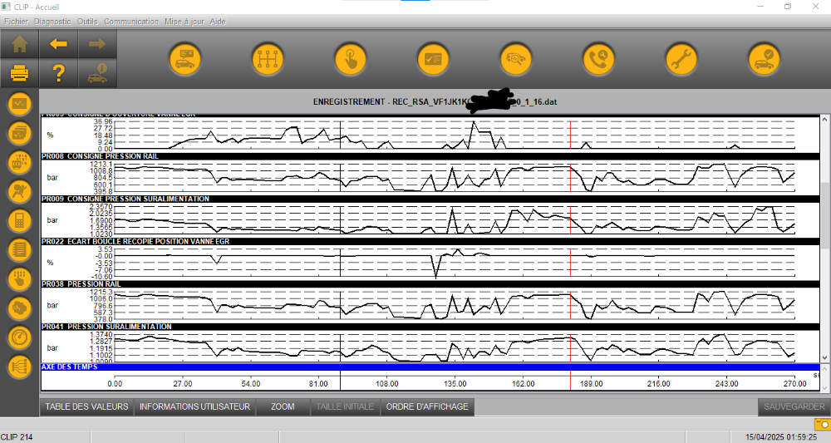Click the TABLE DES VALEURS button
Screen dimensions: 831x443
point(86,406)
